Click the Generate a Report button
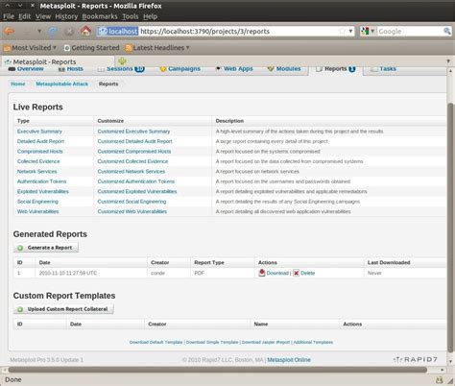 click(x=46, y=248)
